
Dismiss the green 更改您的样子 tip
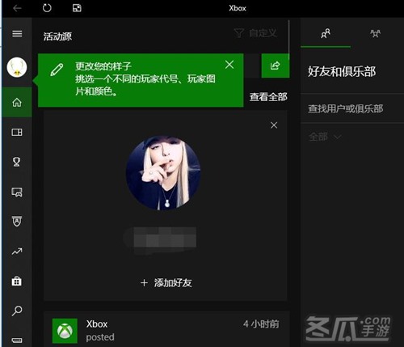[x=229, y=65]
